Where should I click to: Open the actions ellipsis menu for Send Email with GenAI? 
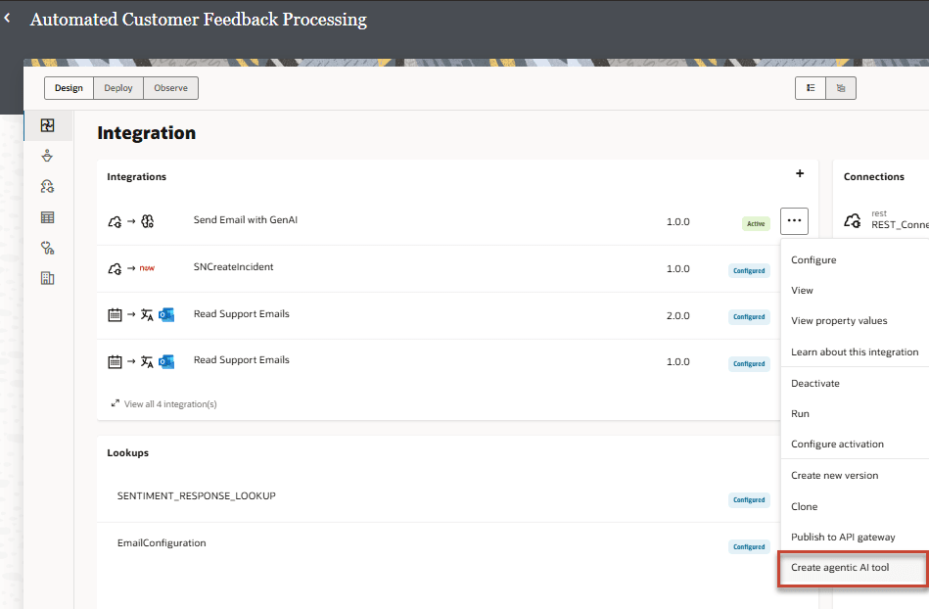794,221
